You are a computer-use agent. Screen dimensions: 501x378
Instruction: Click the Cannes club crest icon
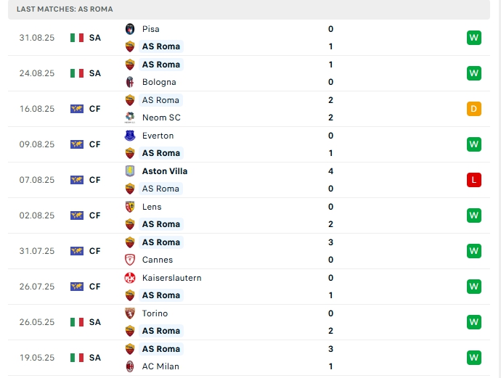tap(130, 260)
